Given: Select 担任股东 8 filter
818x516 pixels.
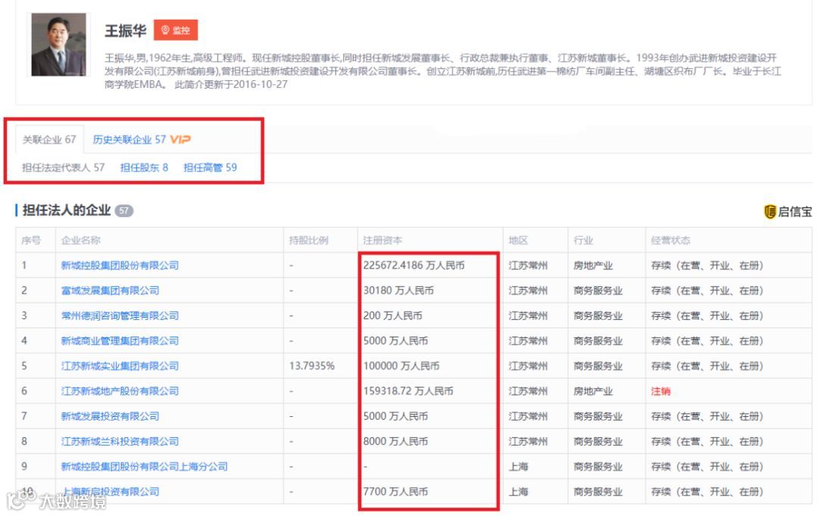Looking at the screenshot, I should (144, 167).
